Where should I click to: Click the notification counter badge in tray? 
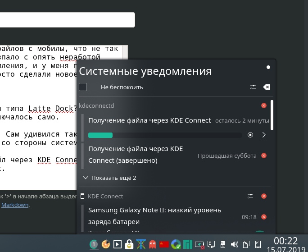94,245
